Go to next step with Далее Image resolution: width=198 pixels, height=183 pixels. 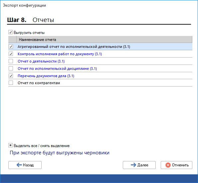coord(139,165)
